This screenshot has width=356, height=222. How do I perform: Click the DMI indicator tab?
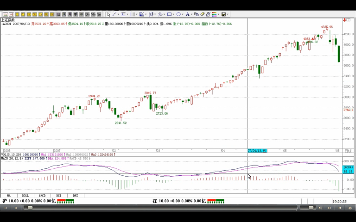pos(75,196)
